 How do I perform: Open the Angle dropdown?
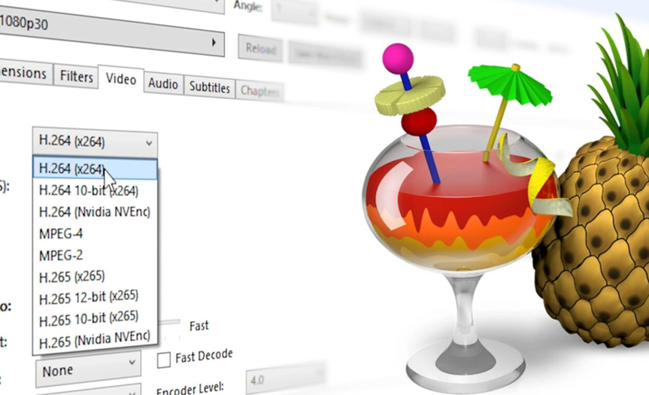click(294, 10)
